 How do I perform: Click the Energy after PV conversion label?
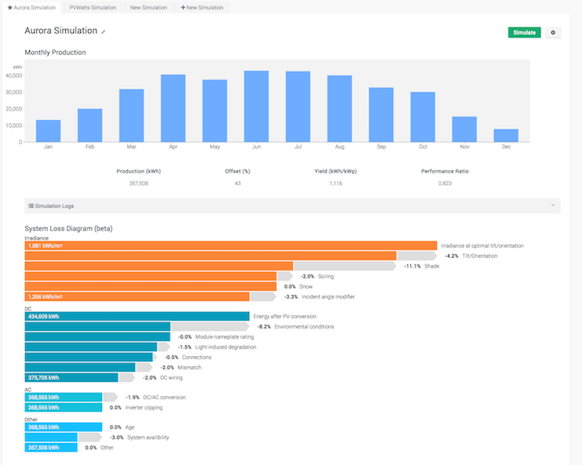click(284, 317)
